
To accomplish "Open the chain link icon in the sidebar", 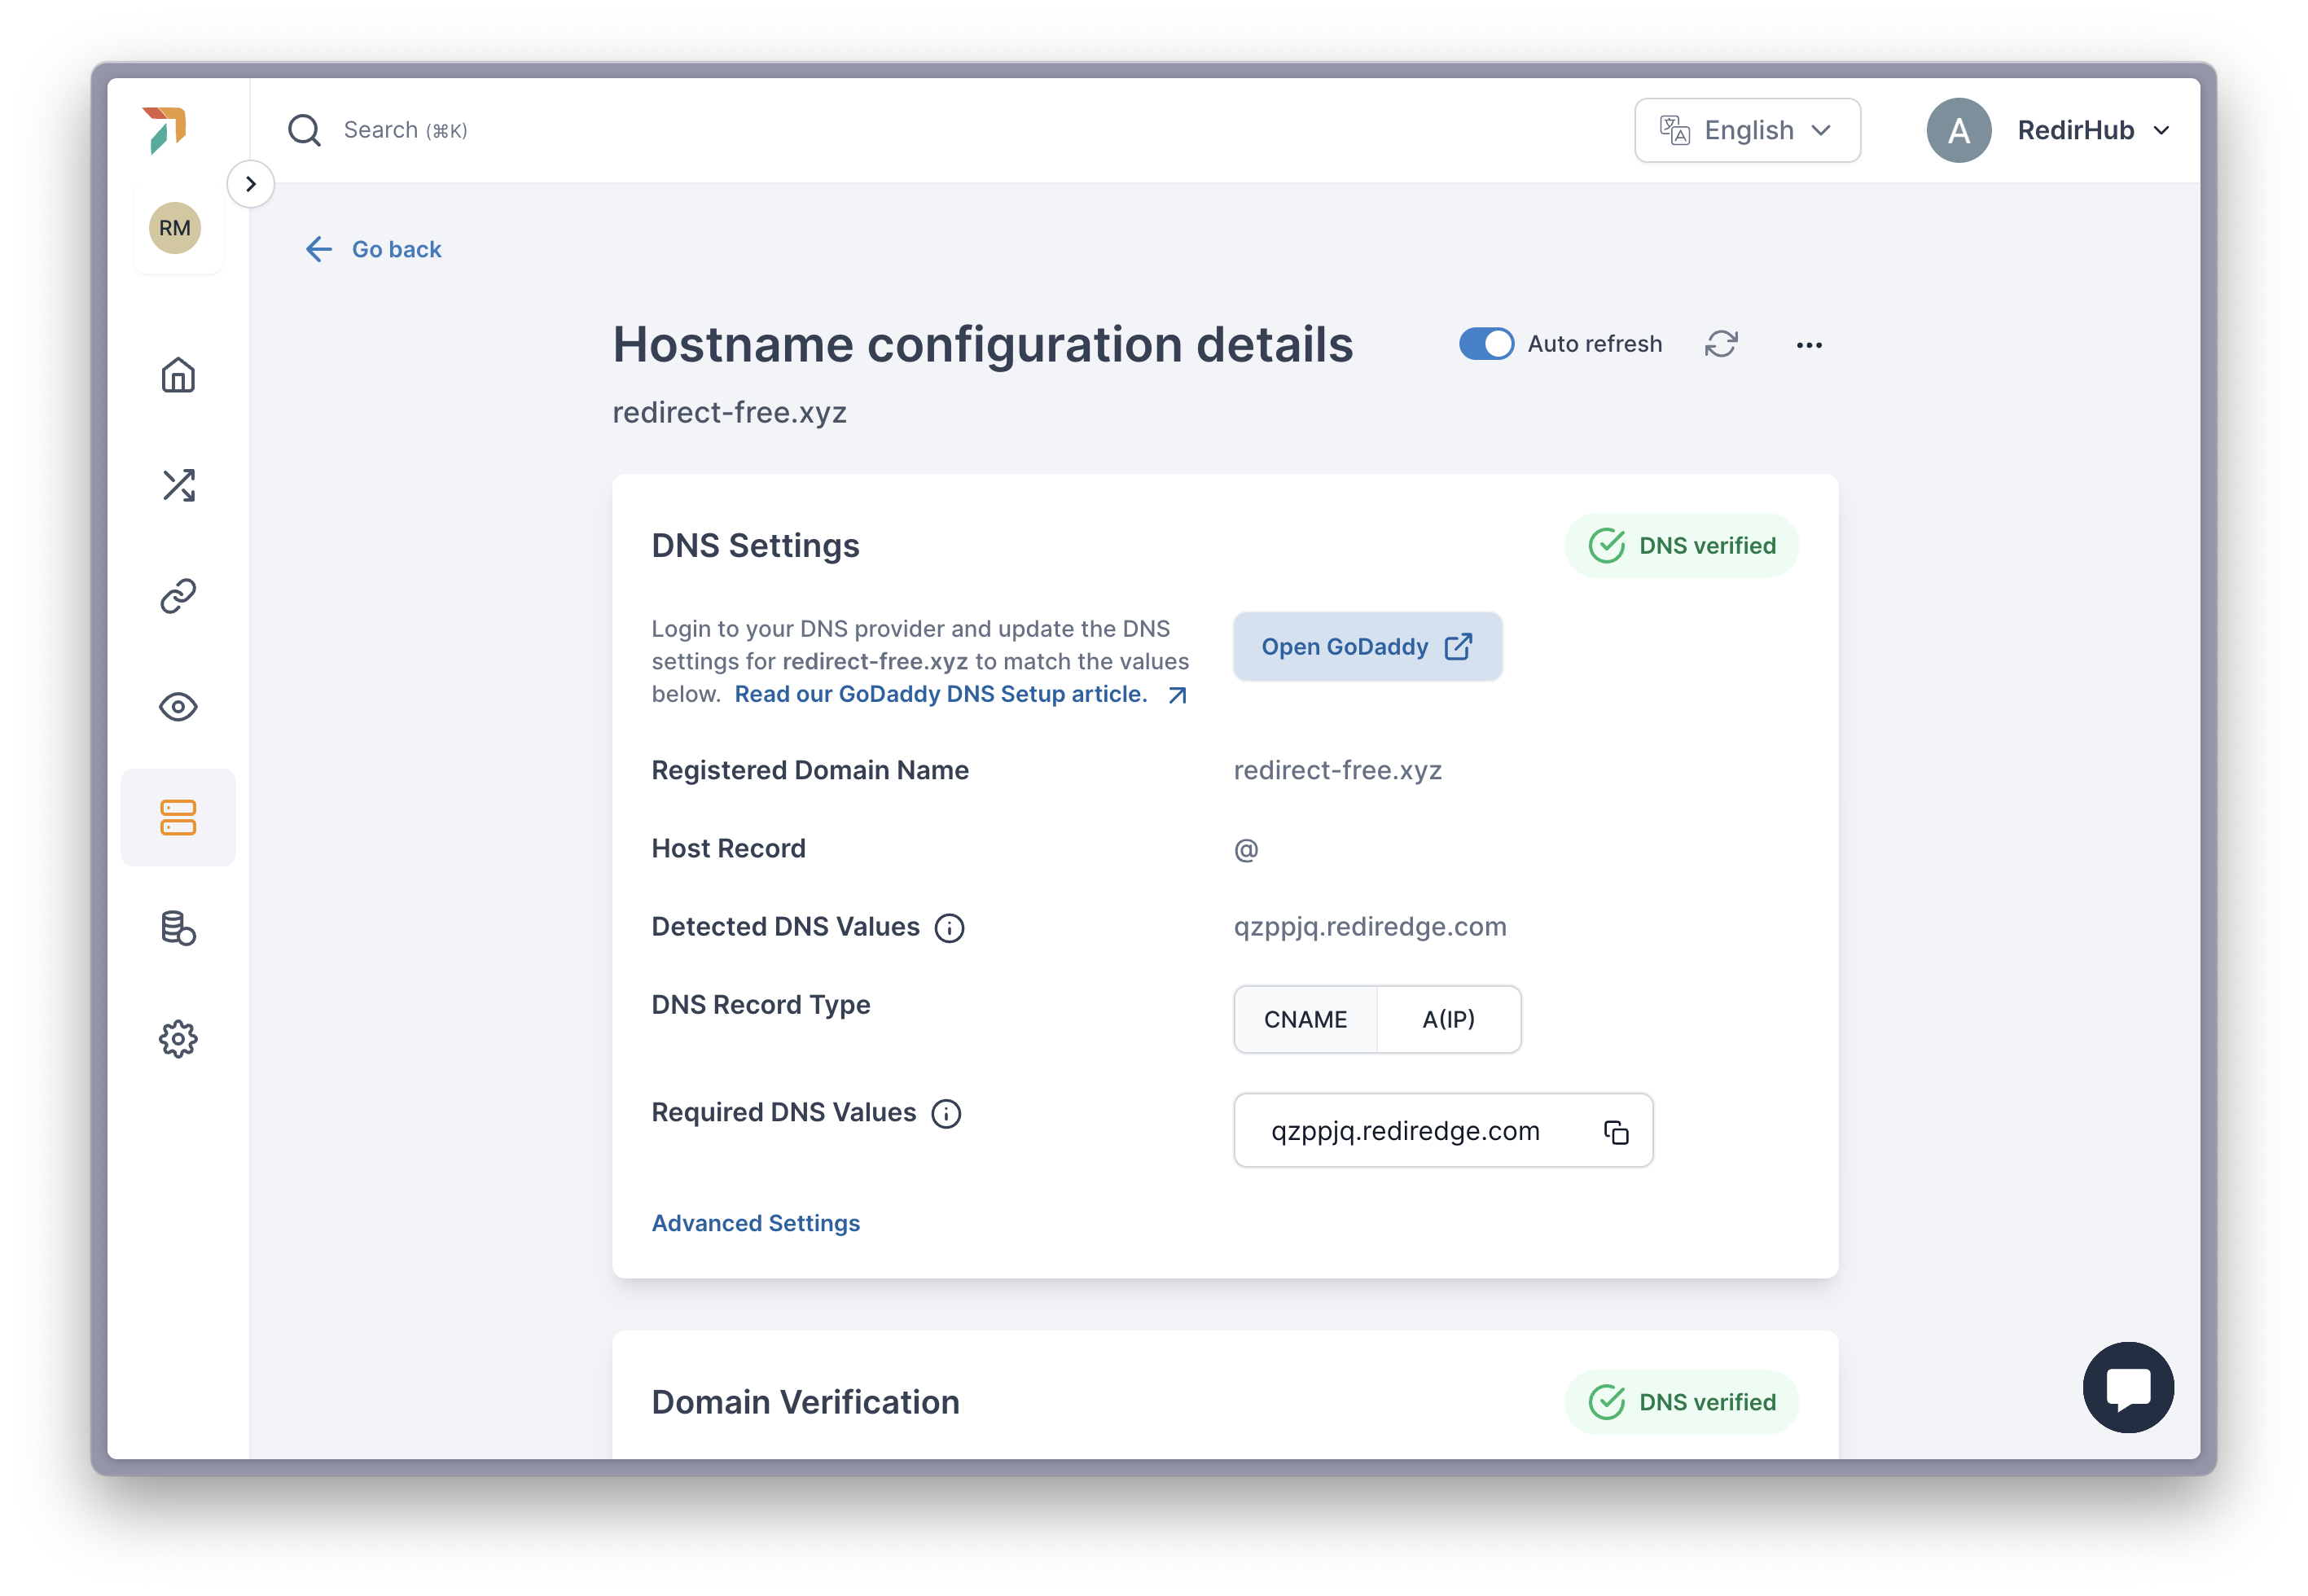I will point(178,596).
